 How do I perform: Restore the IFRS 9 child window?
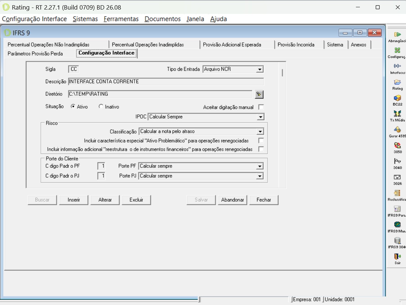point(360,33)
